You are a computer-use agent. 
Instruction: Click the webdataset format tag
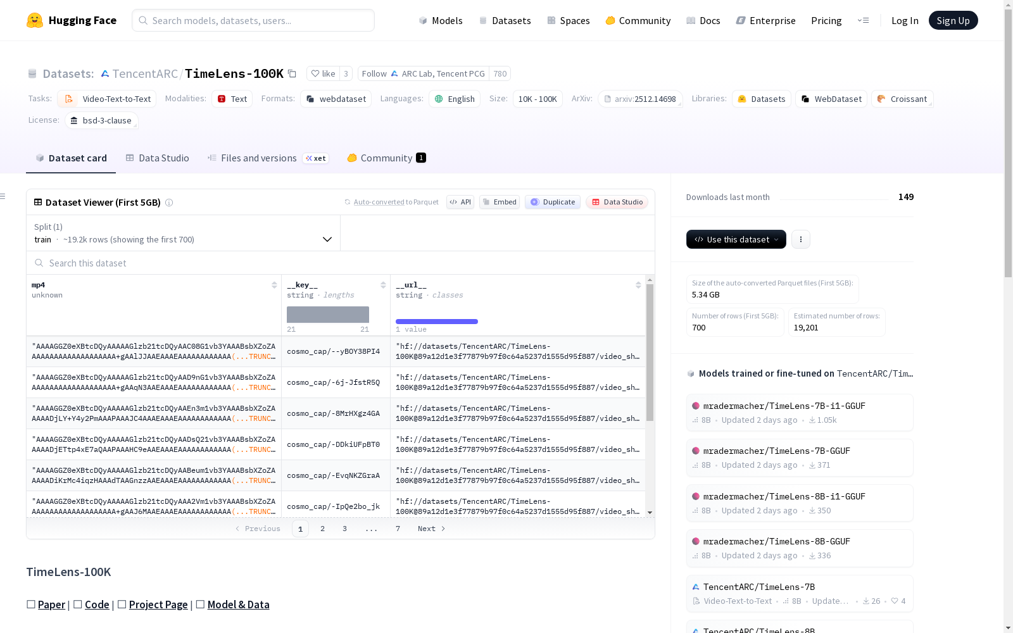[x=336, y=99]
